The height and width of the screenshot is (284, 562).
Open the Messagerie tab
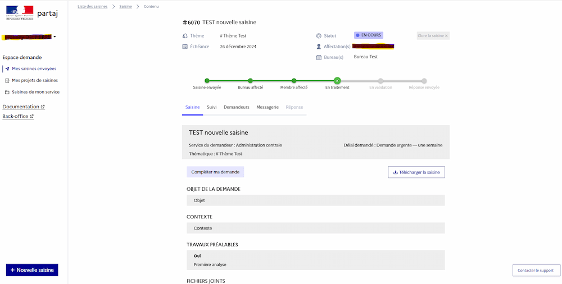click(x=267, y=107)
